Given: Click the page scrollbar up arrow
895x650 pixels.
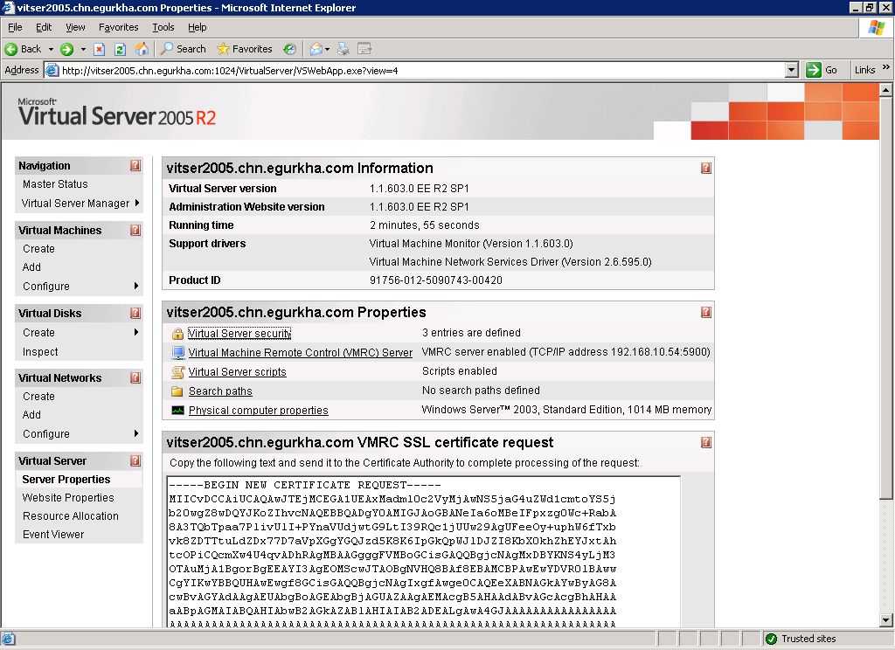Looking at the screenshot, I should point(886,90).
